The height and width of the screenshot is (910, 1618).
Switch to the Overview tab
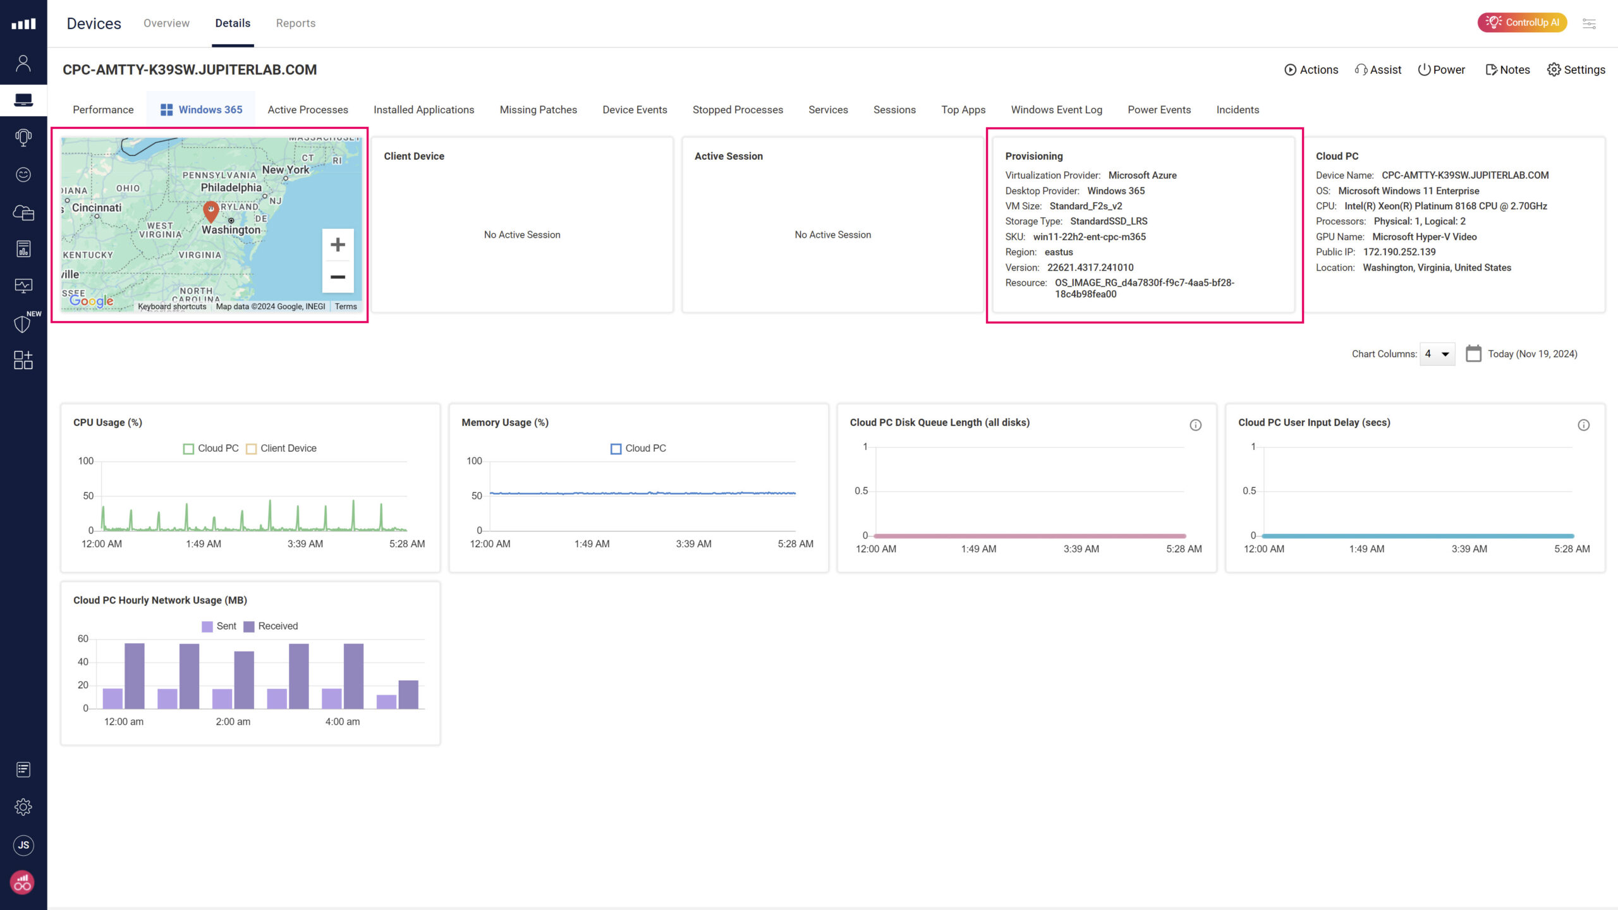(x=166, y=23)
